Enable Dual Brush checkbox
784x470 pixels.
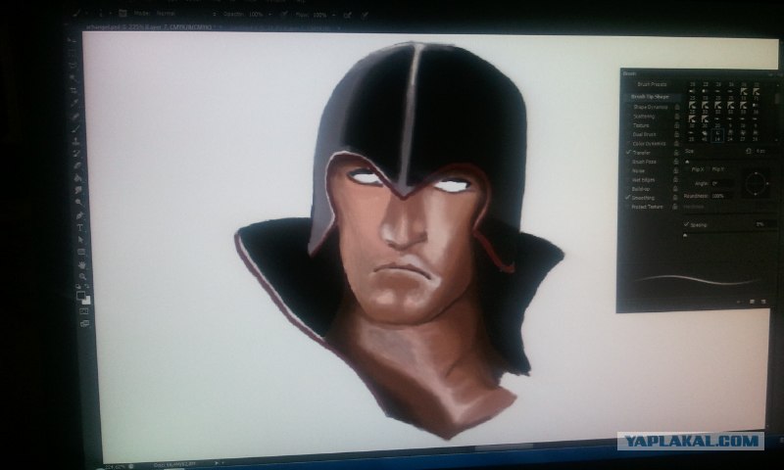(x=628, y=134)
